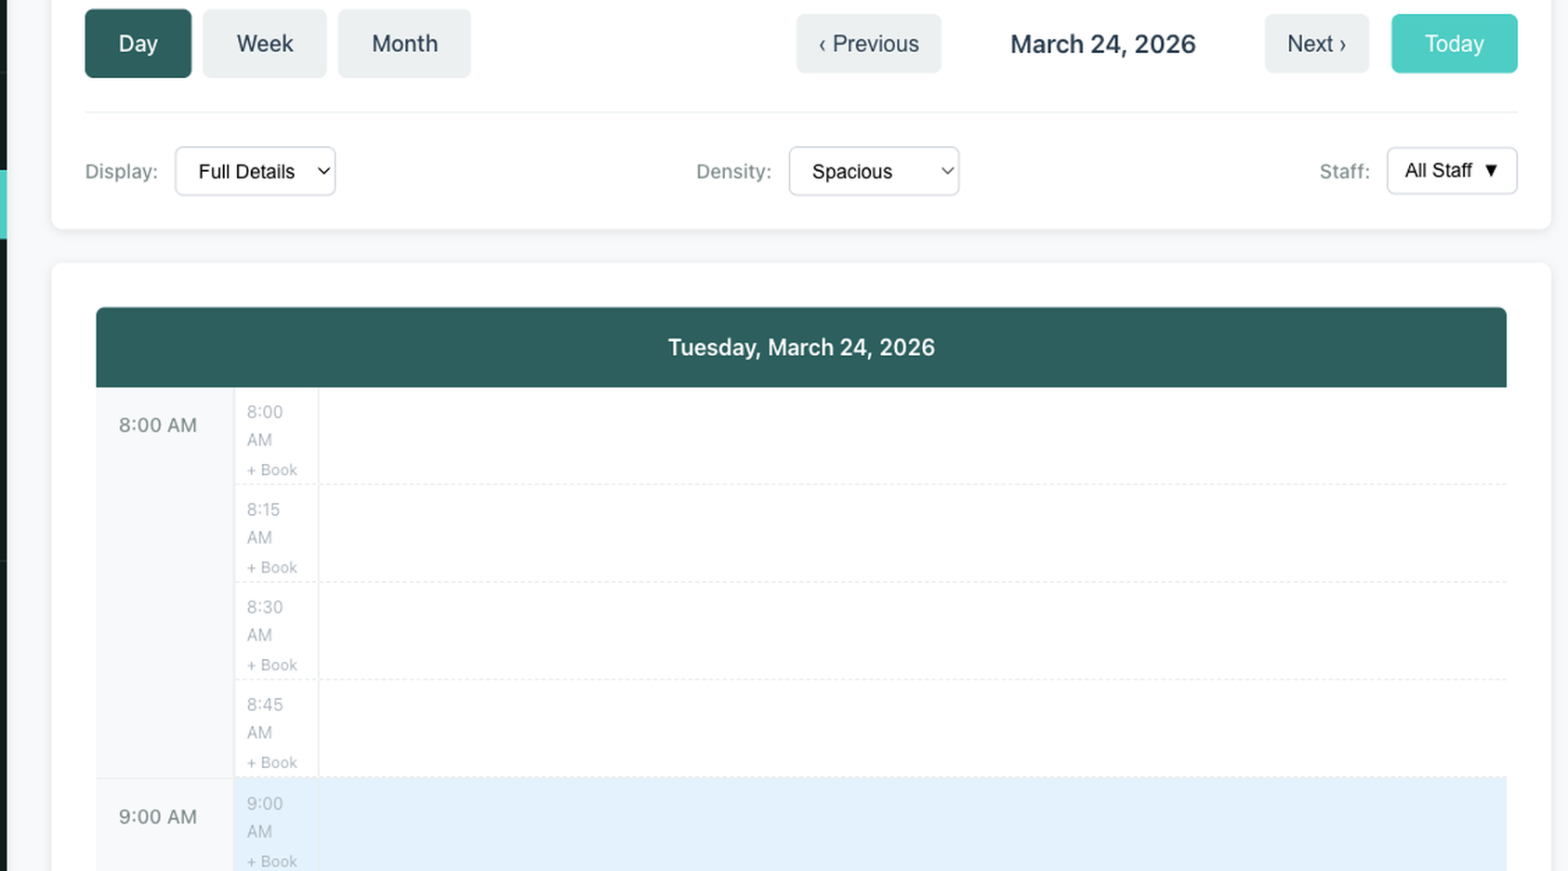The width and height of the screenshot is (1568, 871).
Task: Advance to the next day
Action: [1316, 43]
